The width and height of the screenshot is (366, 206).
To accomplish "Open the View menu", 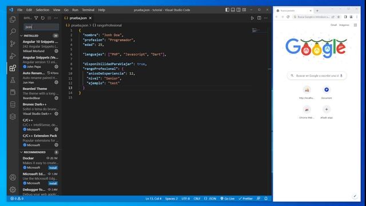I will point(57,10).
